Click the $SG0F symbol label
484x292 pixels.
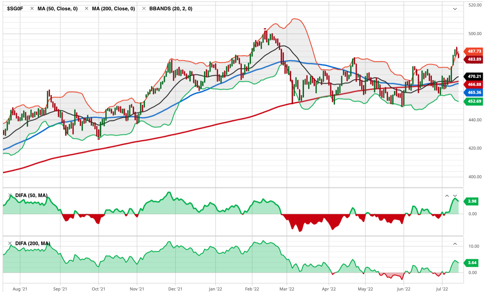point(15,8)
